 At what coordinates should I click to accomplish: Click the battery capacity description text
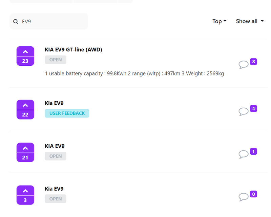point(134,73)
